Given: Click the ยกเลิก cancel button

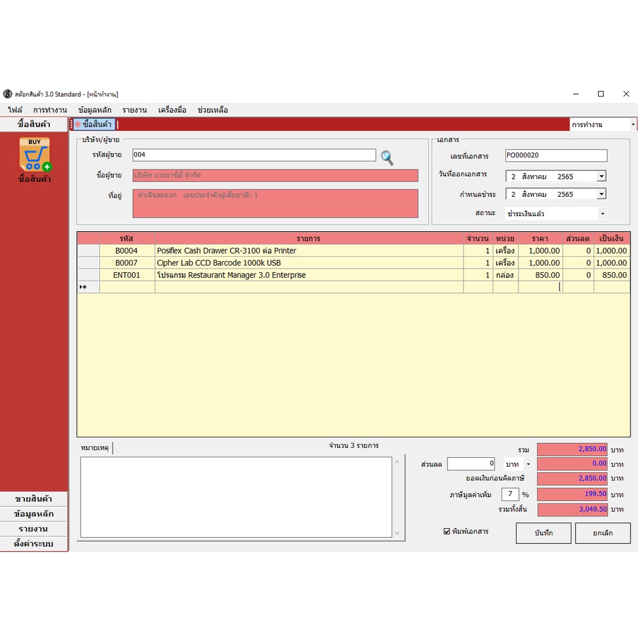Looking at the screenshot, I should 602,533.
